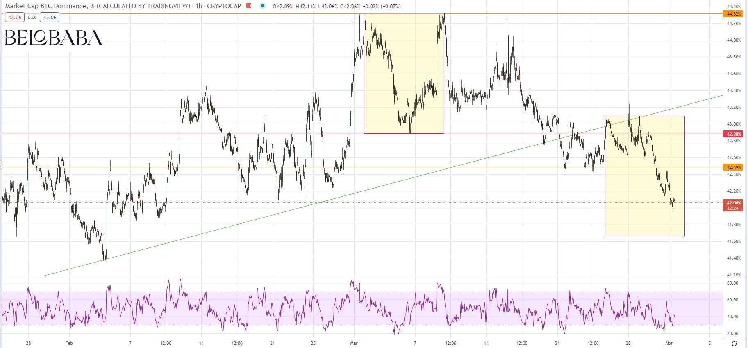Click the 40.00 RSI scale label
This screenshot has width=748, height=348.
[x=732, y=317]
